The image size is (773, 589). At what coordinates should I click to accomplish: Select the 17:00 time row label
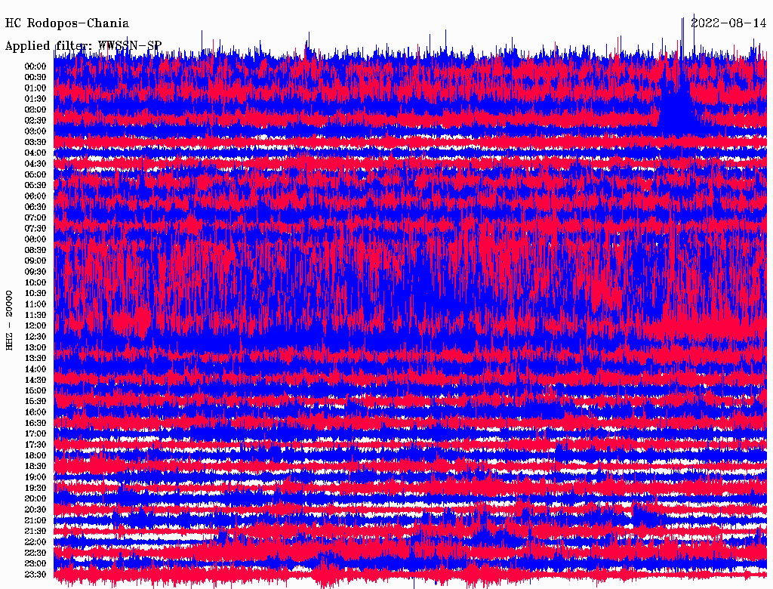point(35,434)
